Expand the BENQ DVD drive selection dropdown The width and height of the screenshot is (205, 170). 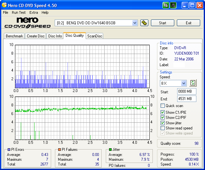coord(135,23)
